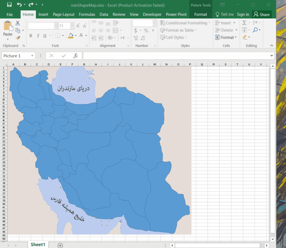The width and height of the screenshot is (286, 248).
Task: Toggle Bottom Align
Action: [108, 23]
